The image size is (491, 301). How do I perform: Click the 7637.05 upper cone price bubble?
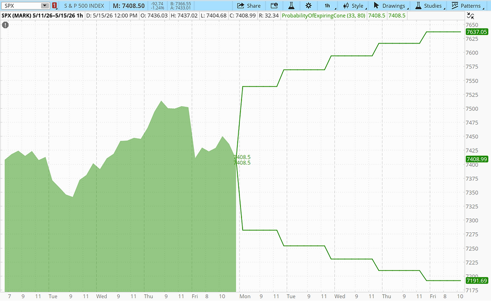point(476,32)
